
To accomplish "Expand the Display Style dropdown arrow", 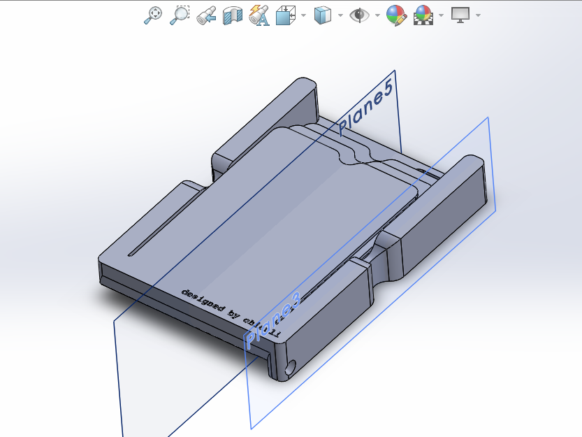I will tap(340, 15).
